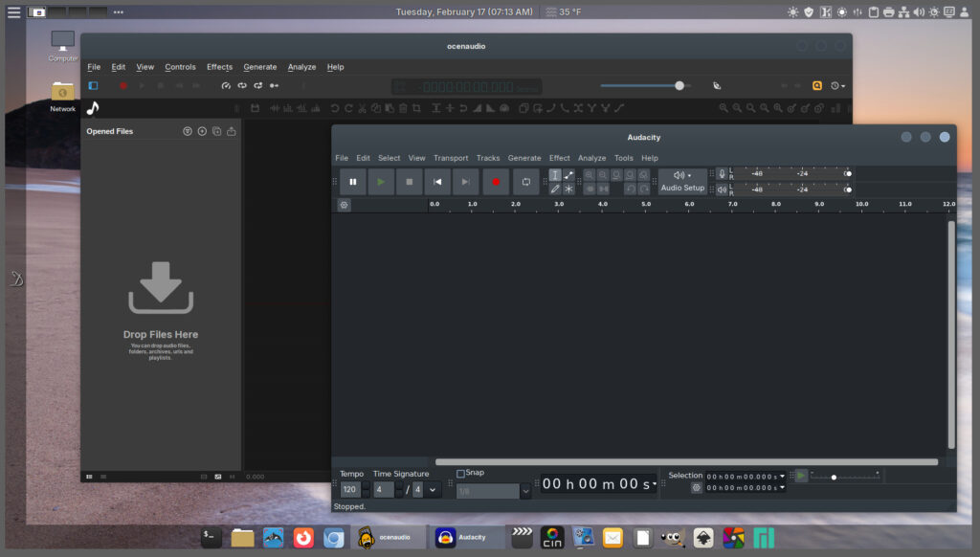This screenshot has width=980, height=557.
Task: Click Audacity's vertical scrollbar
Action: [x=951, y=334]
